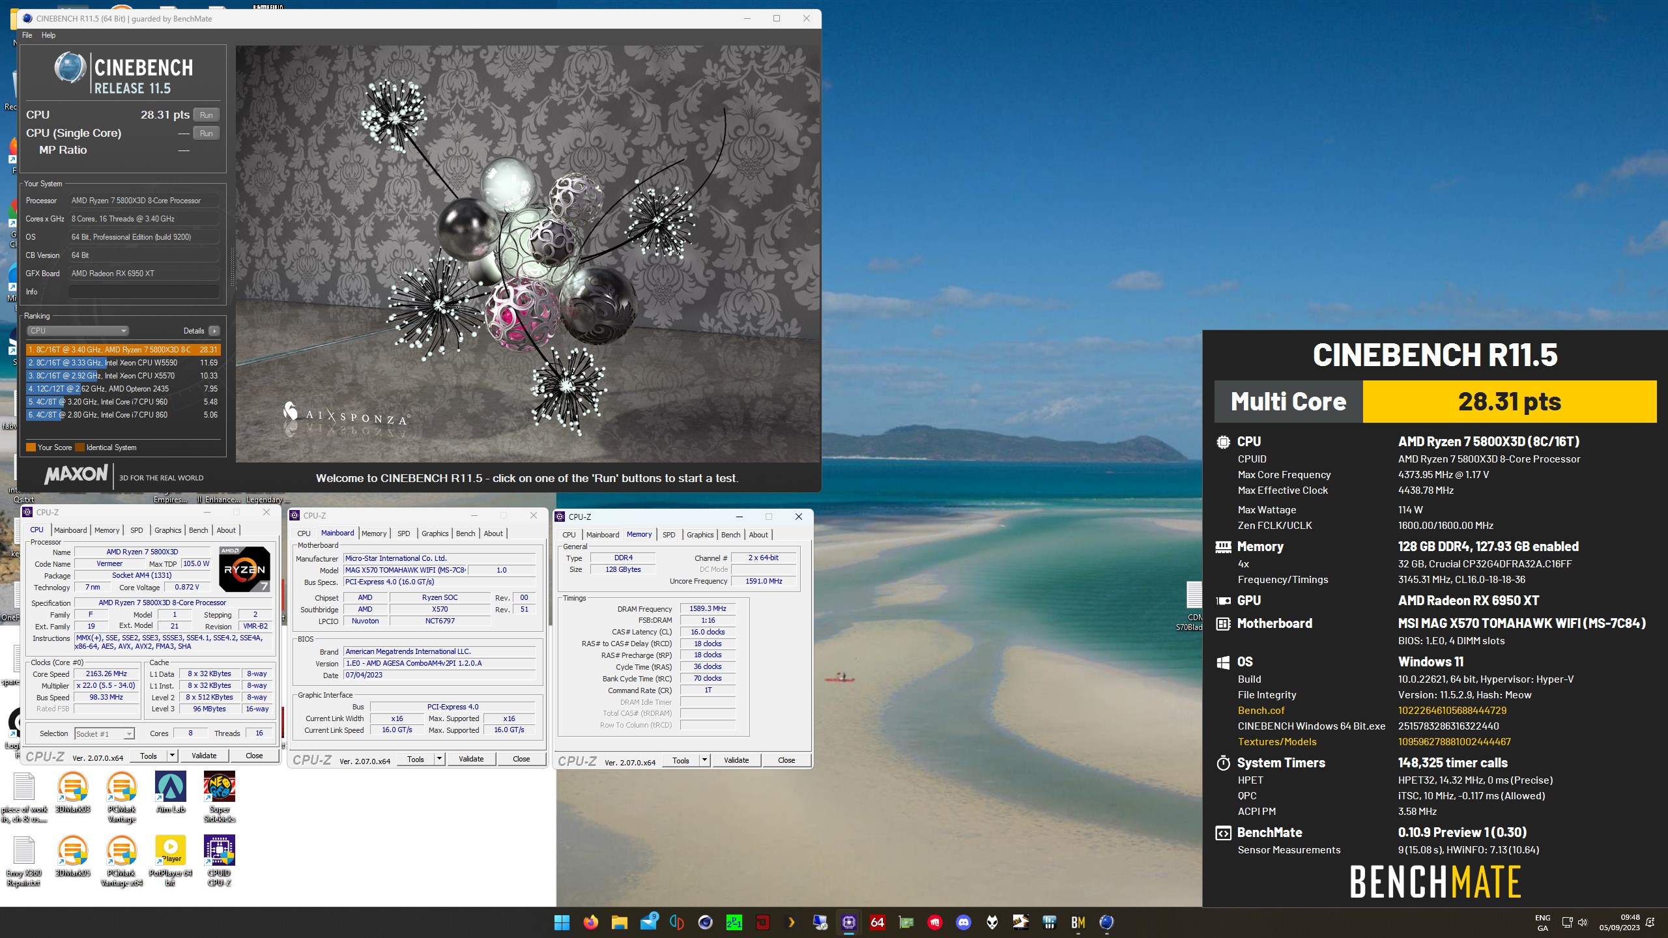
Task: Launch the Super Sidekicks Neo Geo shortcut
Action: point(220,797)
